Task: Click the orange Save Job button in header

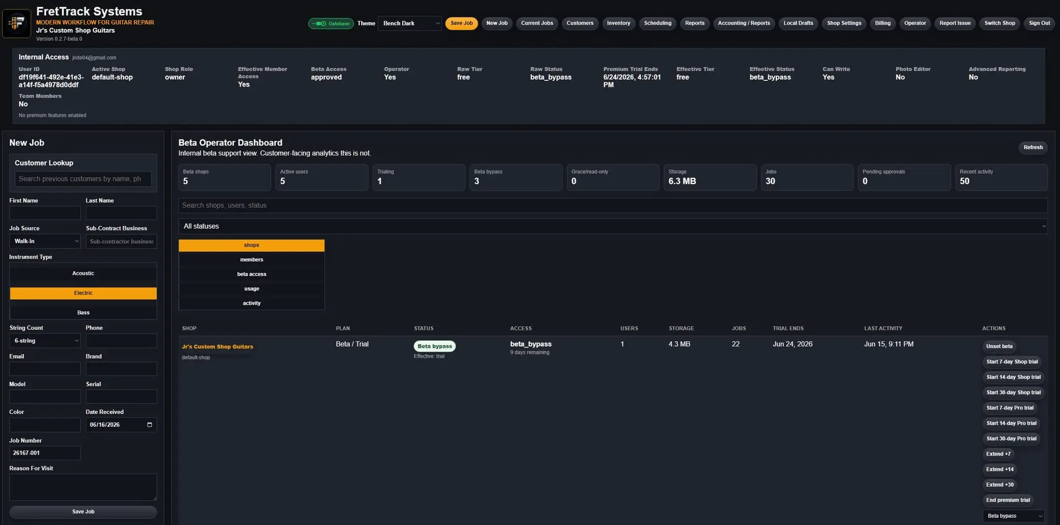Action: [462, 23]
